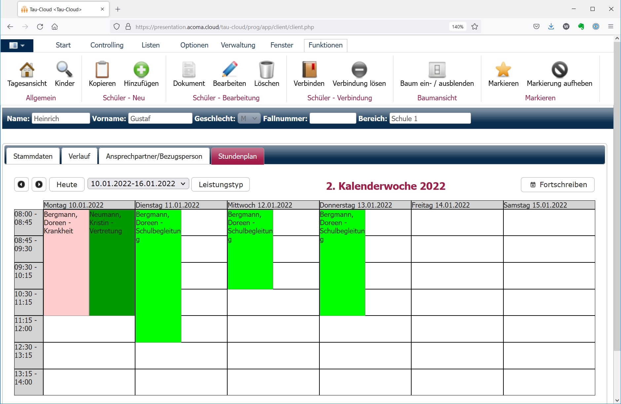Select Monday's Bergmann Krankheit pink entry

tap(66, 263)
